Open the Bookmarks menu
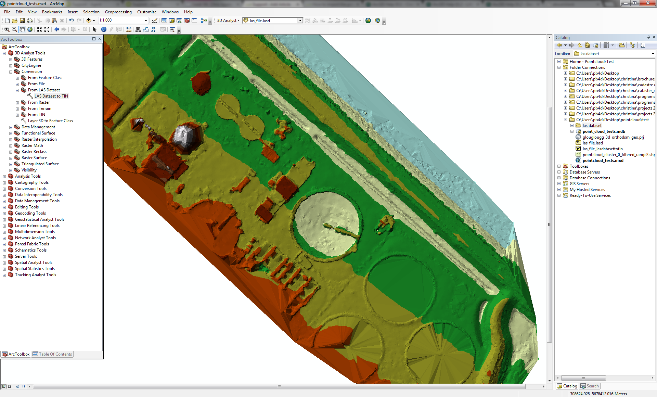Screen dimensions: 657x397 coord(52,12)
